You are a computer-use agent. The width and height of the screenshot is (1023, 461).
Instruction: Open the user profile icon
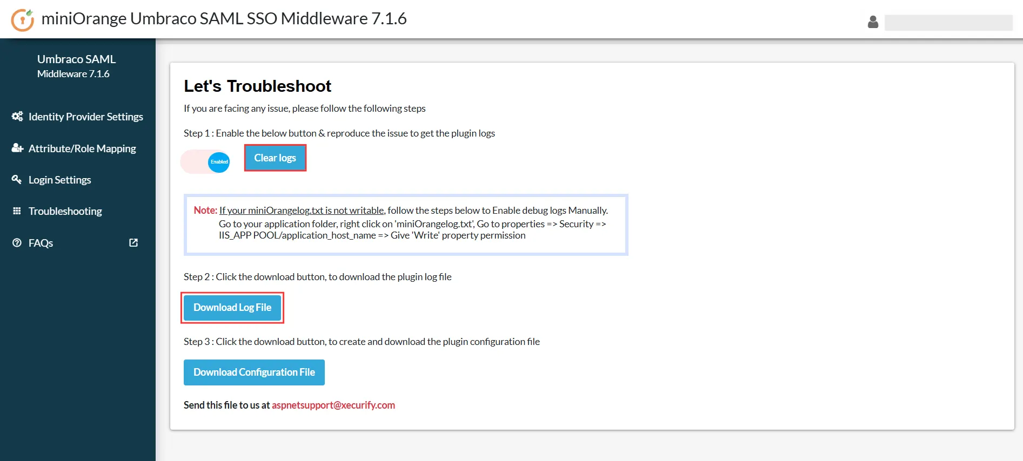point(873,22)
